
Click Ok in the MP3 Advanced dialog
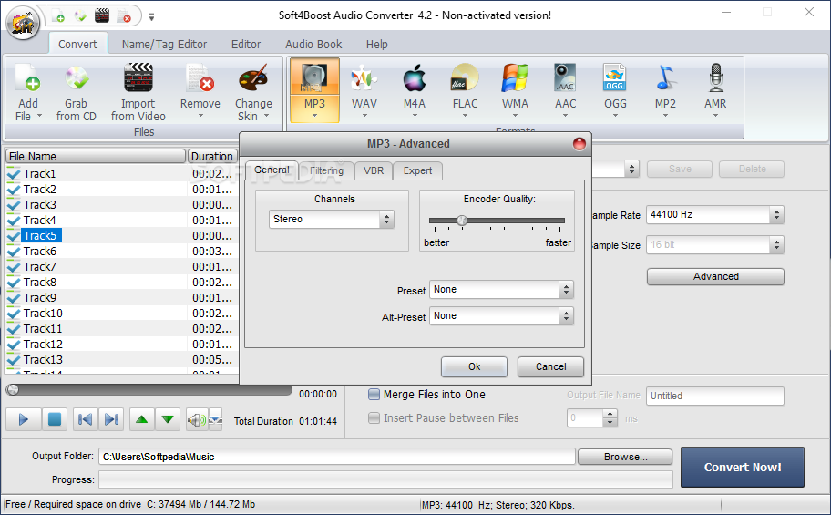click(475, 367)
